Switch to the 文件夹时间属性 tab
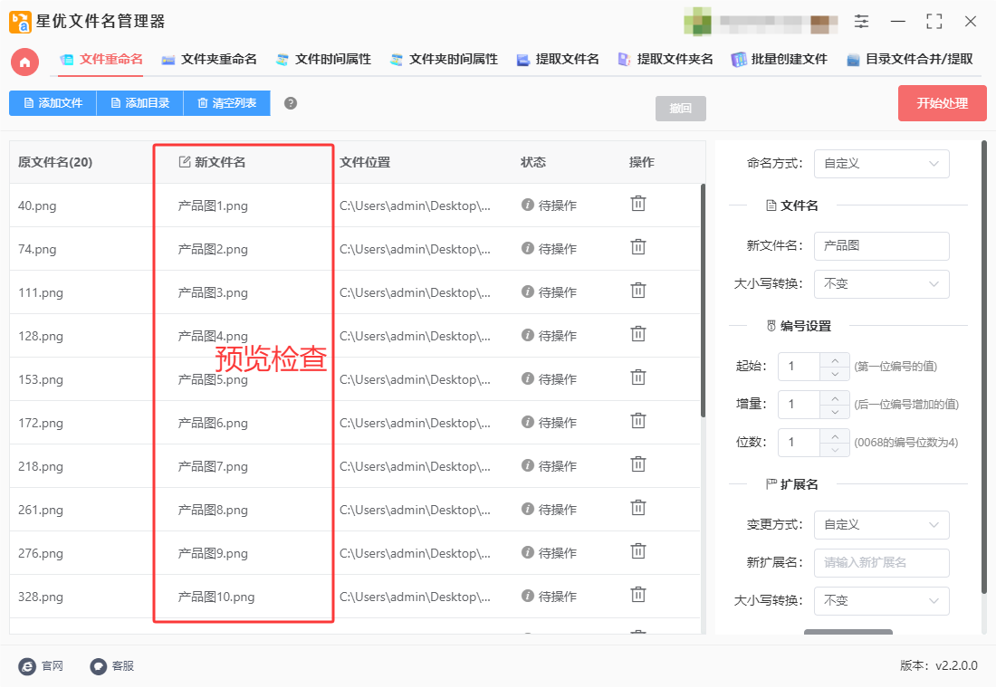996x688 pixels. [x=444, y=60]
